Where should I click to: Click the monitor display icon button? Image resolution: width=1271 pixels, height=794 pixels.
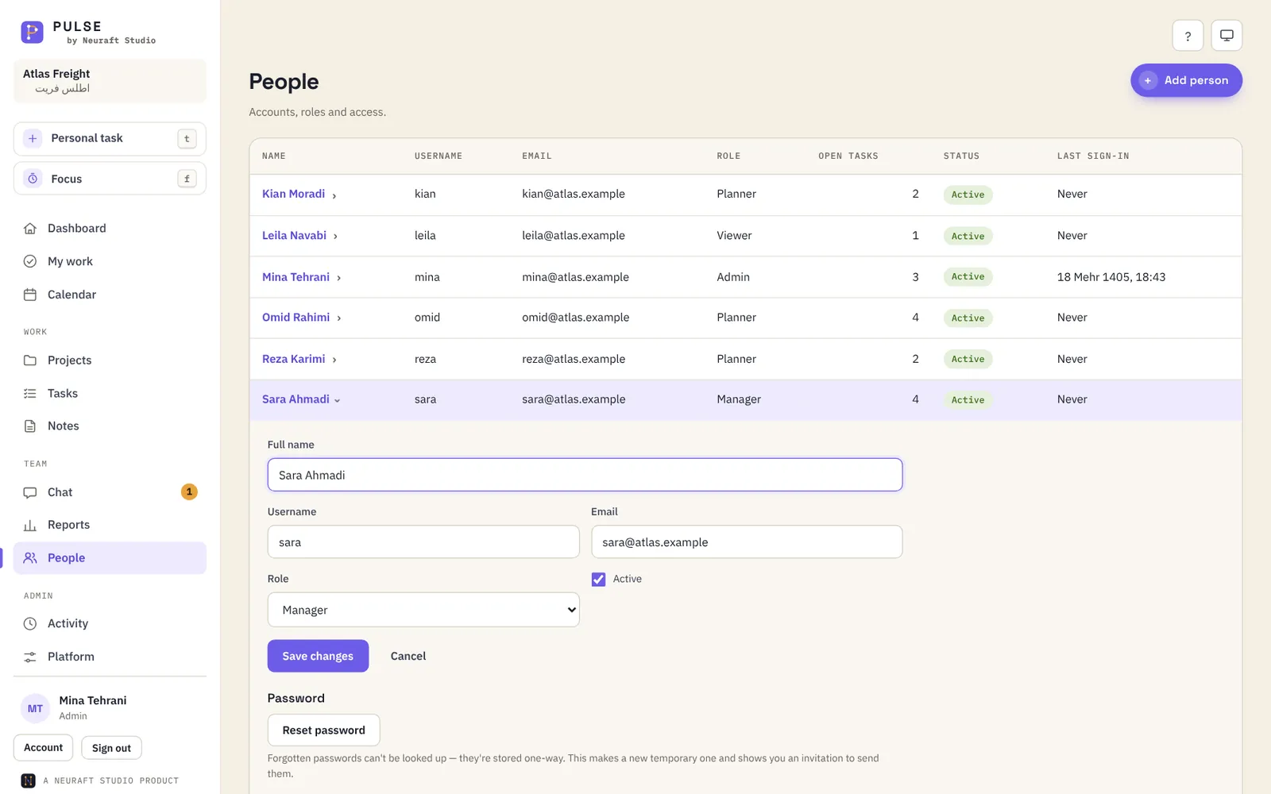pos(1227,36)
